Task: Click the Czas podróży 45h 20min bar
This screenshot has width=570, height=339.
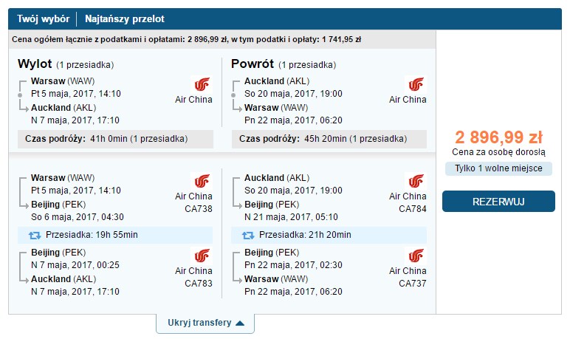Action: coord(329,139)
